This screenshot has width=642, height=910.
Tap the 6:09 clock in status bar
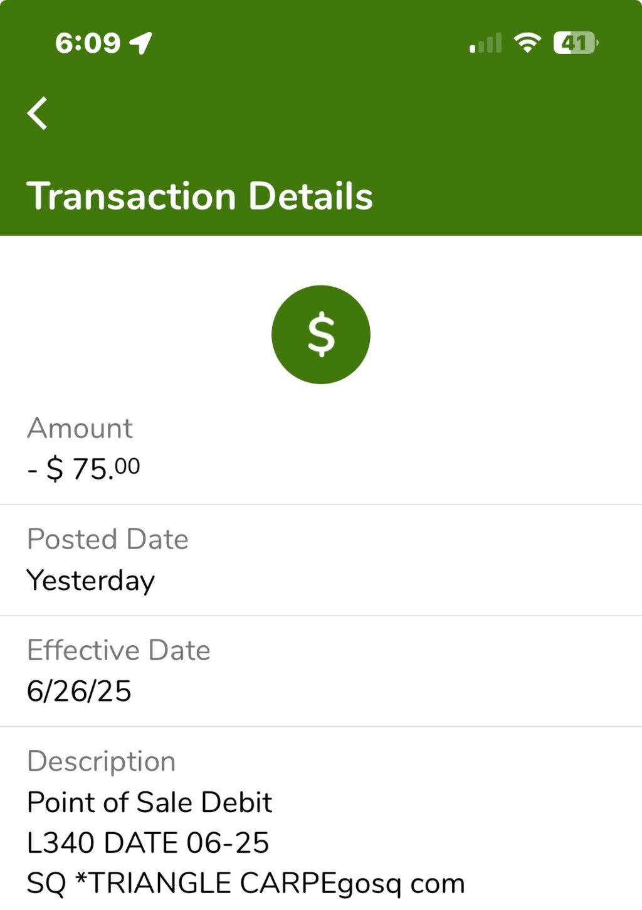[88, 43]
